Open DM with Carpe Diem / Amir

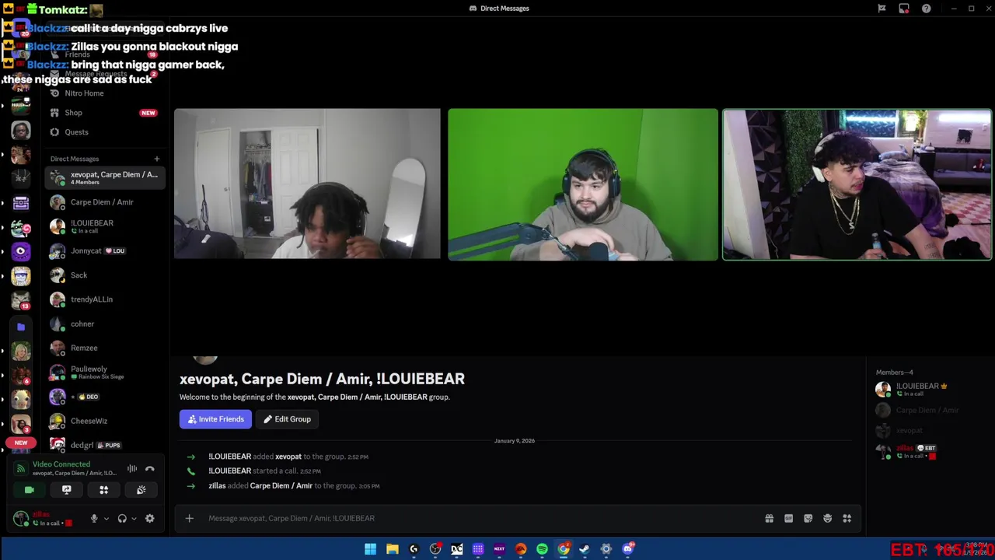pos(105,202)
